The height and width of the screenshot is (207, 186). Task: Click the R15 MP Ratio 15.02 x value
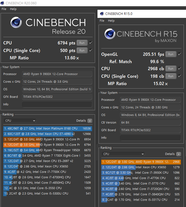click(161, 83)
